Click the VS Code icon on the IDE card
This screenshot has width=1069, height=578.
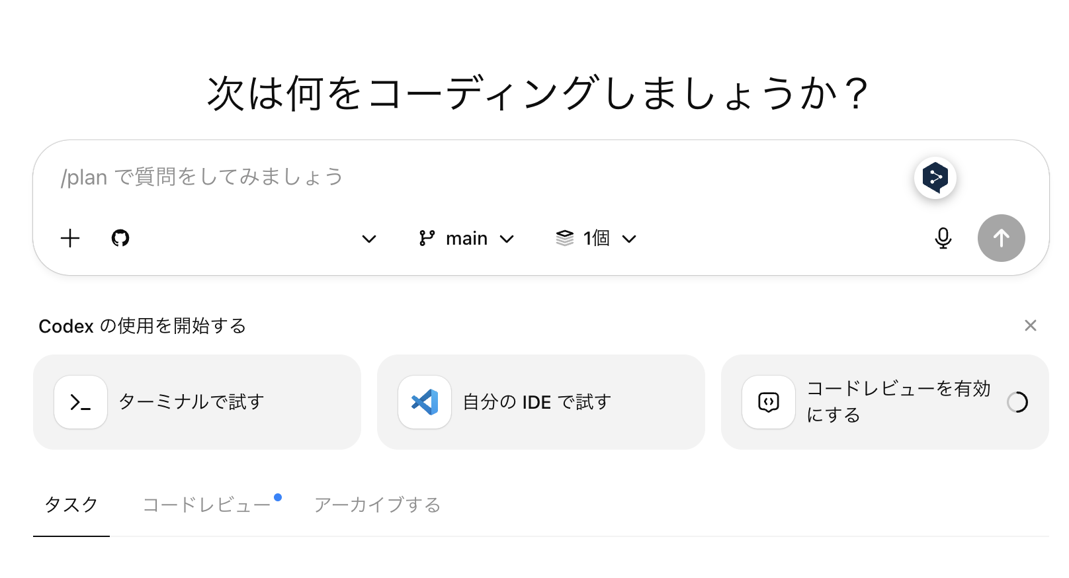click(x=424, y=401)
